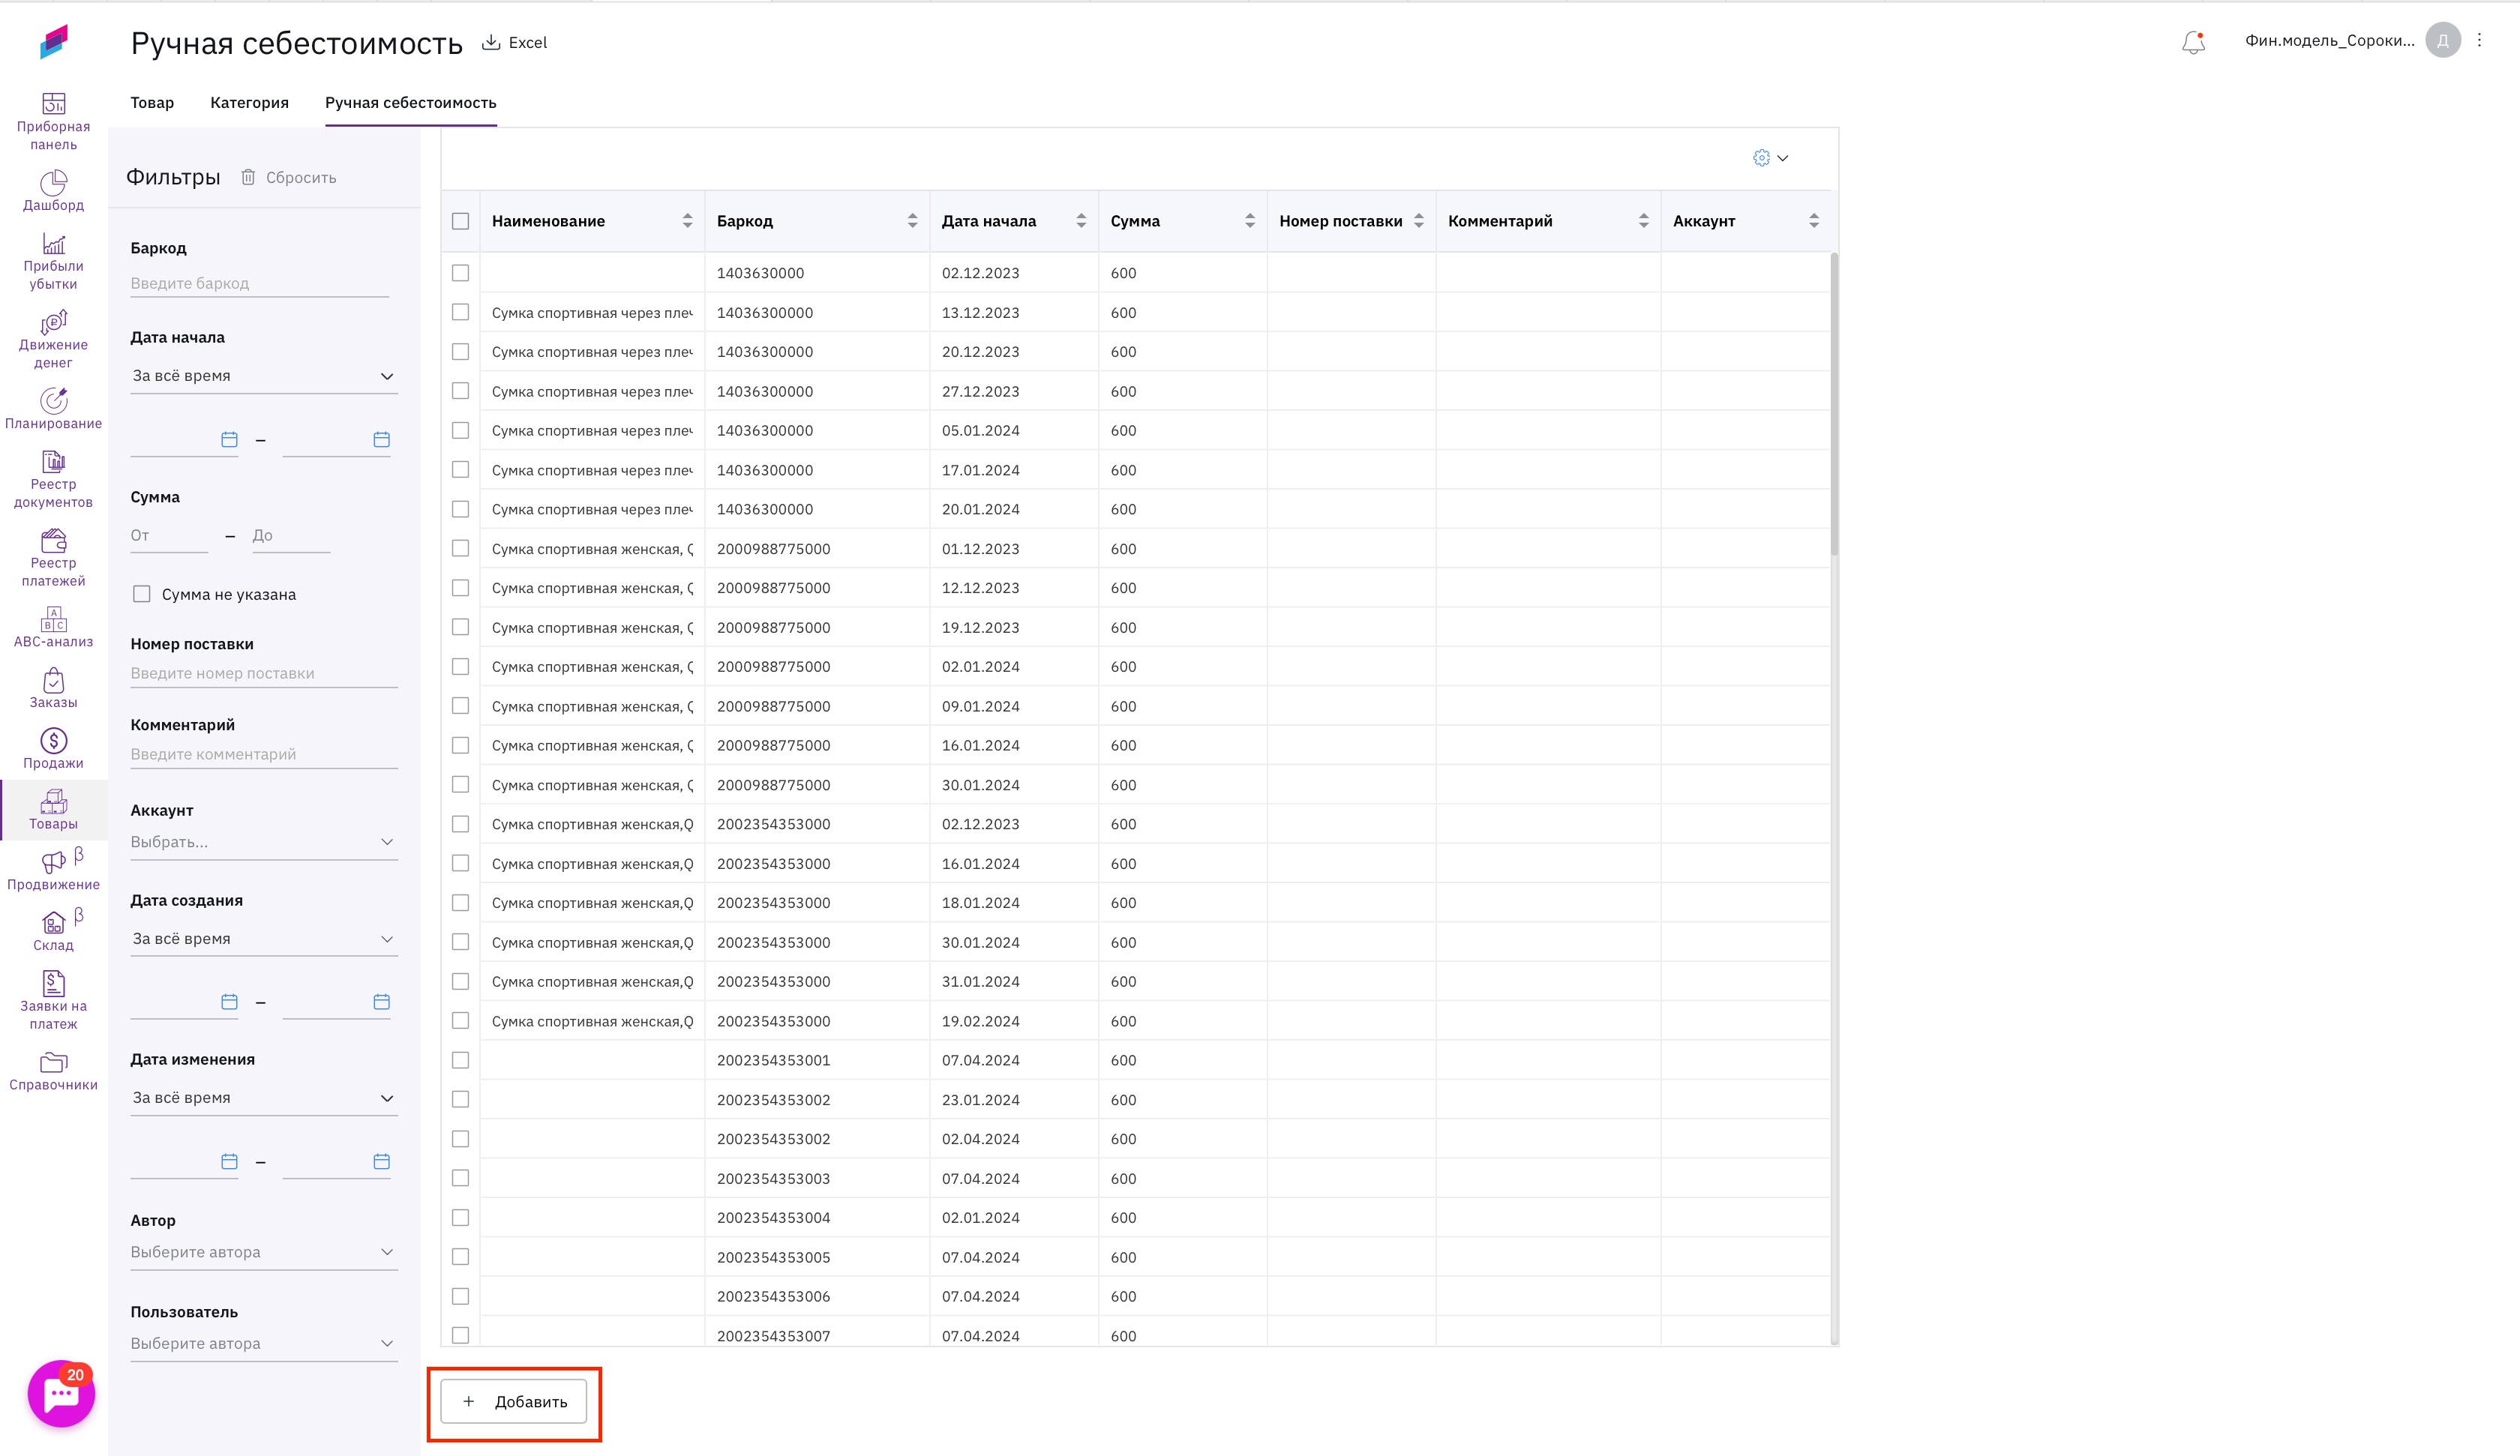
Task: Click into the Баркод filter input field
Action: 259,283
